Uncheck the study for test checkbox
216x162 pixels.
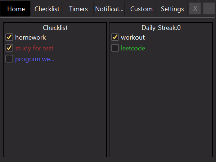(9, 48)
